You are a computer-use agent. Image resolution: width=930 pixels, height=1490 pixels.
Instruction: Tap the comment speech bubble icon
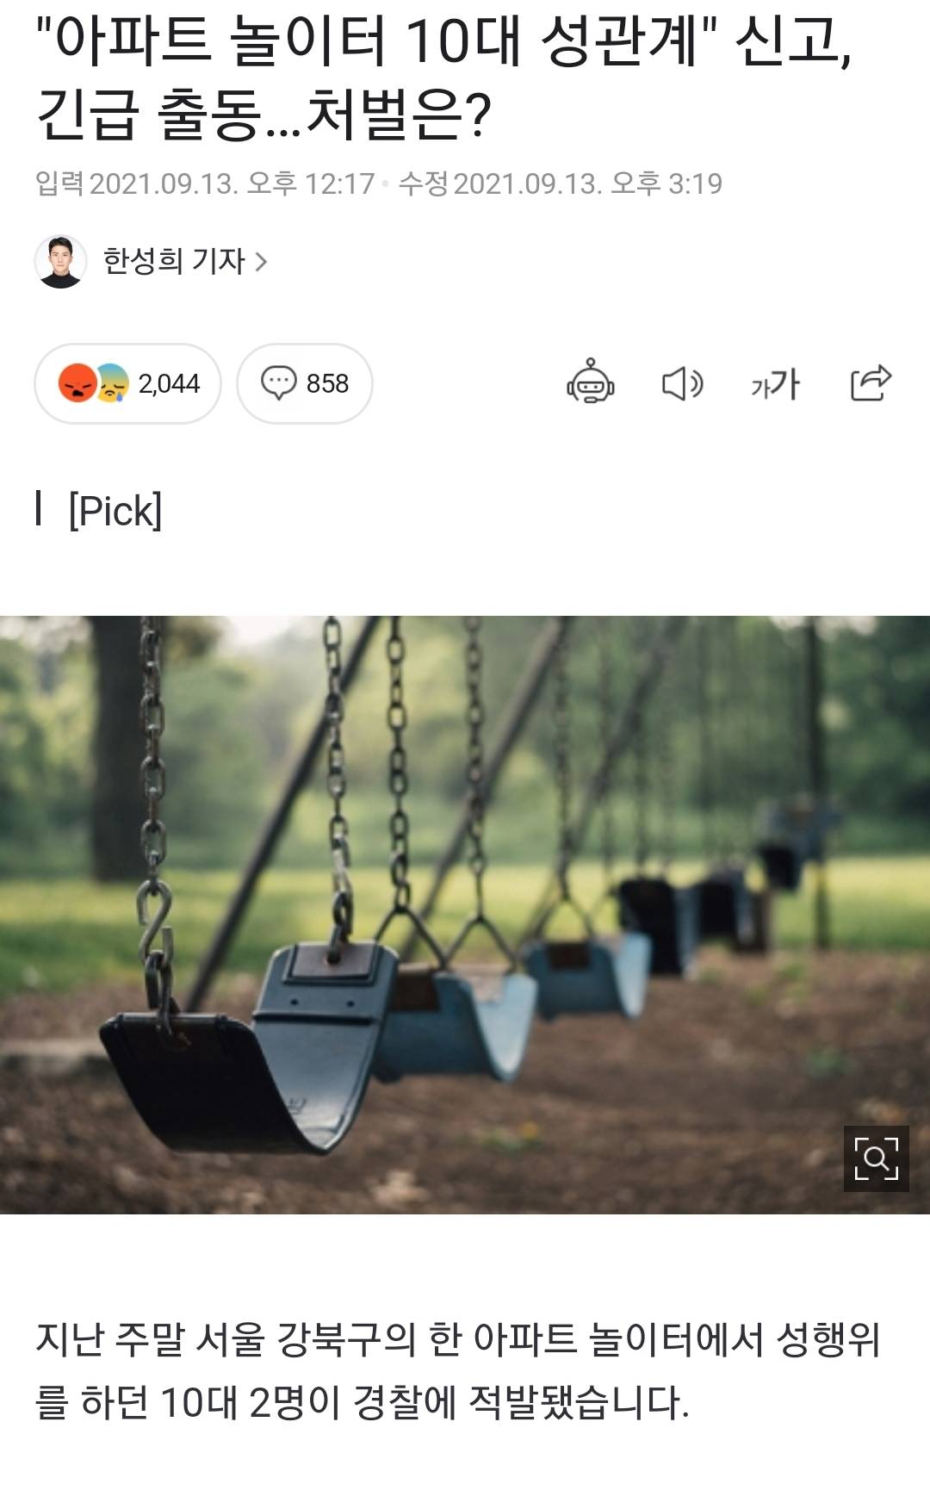click(278, 383)
